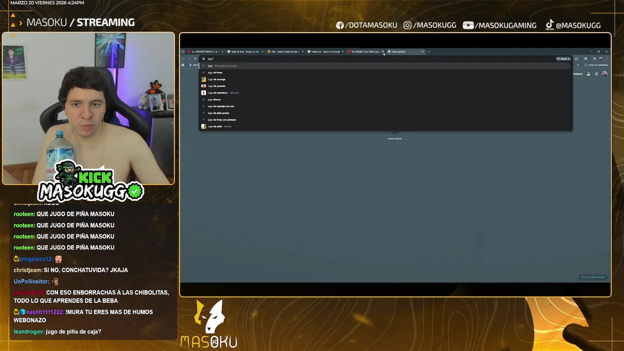Click the /MASOKUGG Instagram handle in overlay
624x351 pixels.
pos(430,25)
